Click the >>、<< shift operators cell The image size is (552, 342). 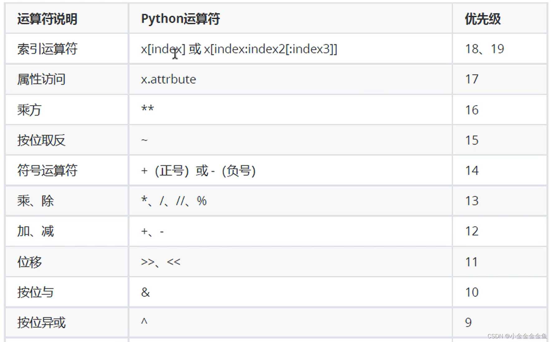pos(160,262)
